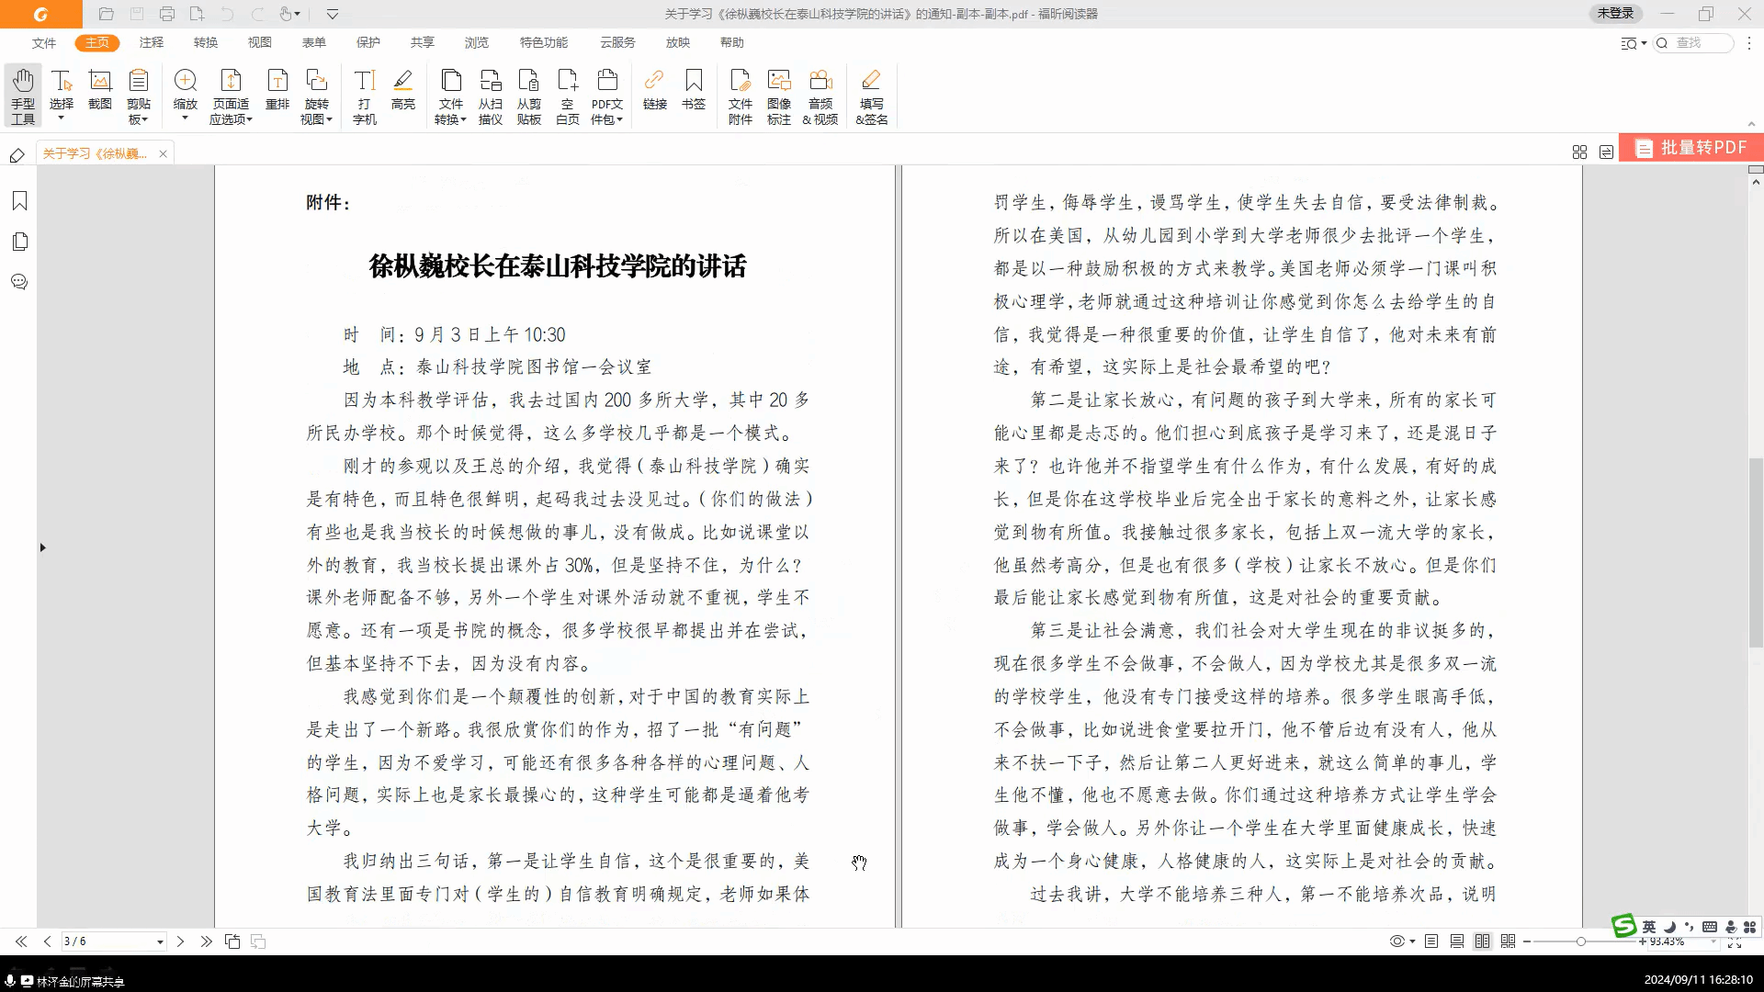Screen dimensions: 1764x992
Task: Activate the Typewriter (打字机) tool
Action: click(x=365, y=96)
